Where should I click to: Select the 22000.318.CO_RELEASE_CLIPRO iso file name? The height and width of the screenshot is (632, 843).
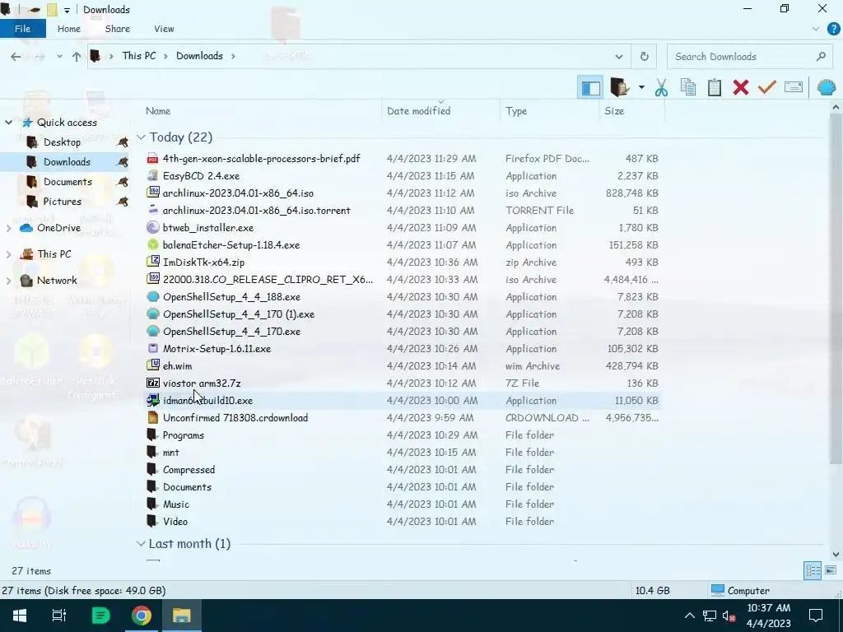point(268,280)
